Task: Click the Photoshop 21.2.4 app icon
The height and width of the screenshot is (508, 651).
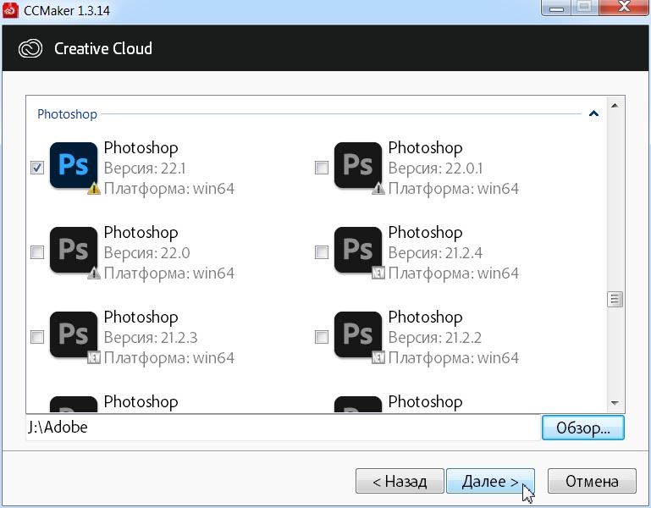Action: tap(358, 250)
